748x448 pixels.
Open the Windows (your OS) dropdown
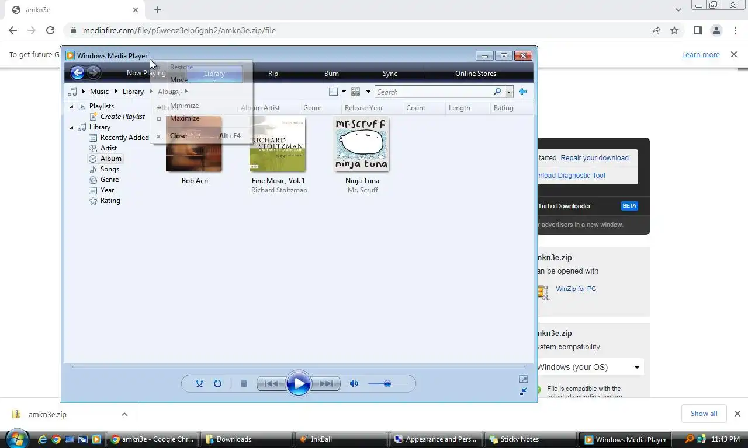click(590, 367)
